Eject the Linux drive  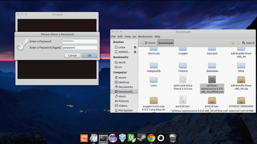[135, 47]
